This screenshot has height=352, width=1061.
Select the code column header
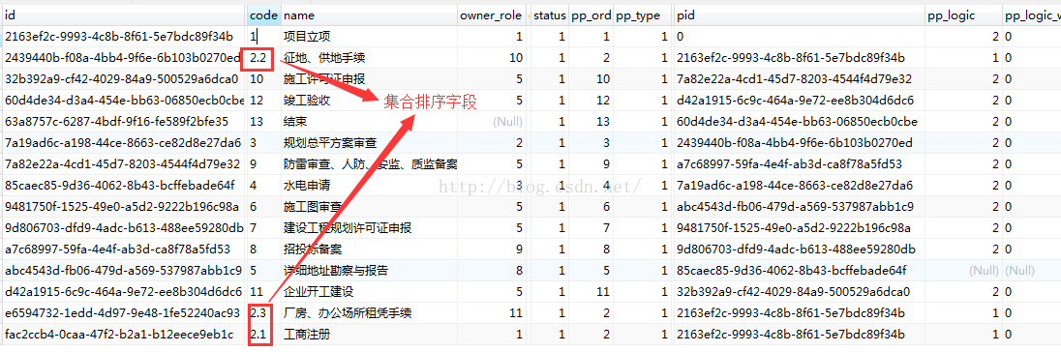(x=263, y=15)
